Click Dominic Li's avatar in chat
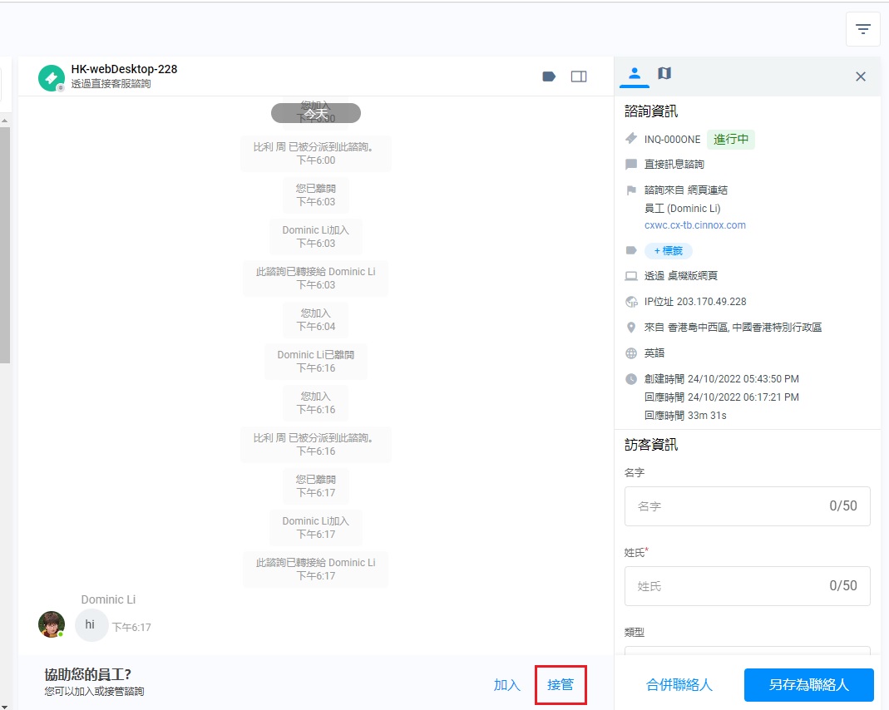Viewport: 889px width, 710px height. tap(52, 624)
